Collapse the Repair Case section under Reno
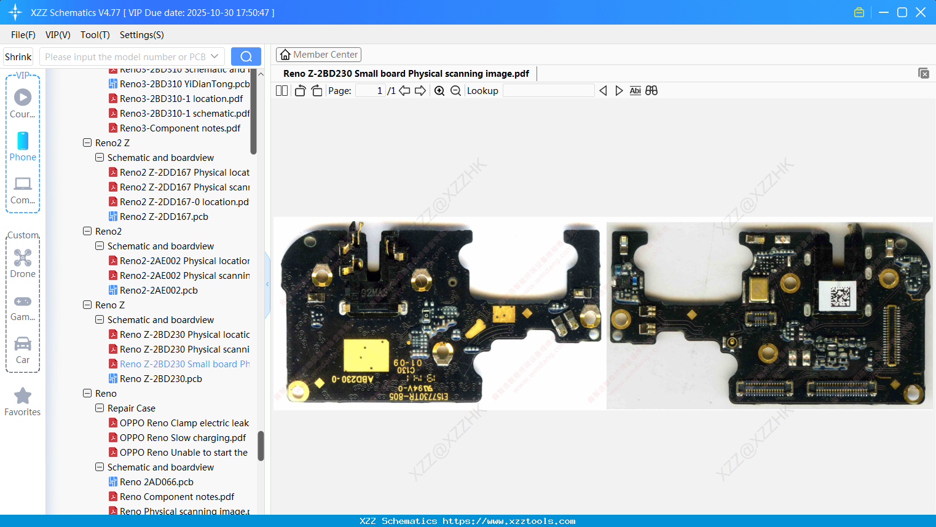 [100, 408]
